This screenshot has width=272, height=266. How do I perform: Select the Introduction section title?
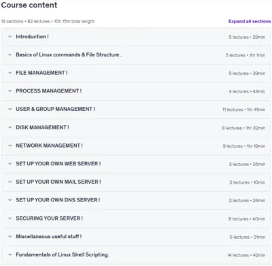32,37
